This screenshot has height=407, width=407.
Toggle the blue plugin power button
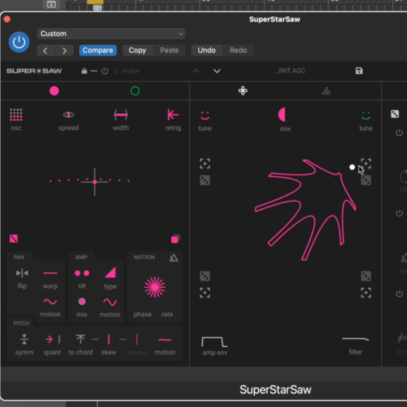point(19,42)
